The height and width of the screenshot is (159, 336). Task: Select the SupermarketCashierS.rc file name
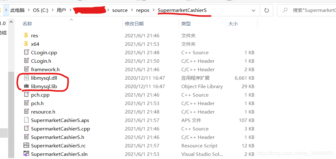pos(58,146)
